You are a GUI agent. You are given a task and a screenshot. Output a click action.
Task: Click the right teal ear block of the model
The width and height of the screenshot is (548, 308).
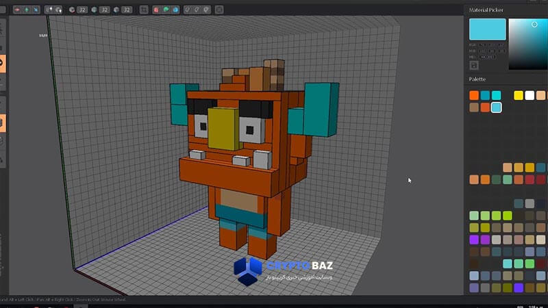pos(321,109)
